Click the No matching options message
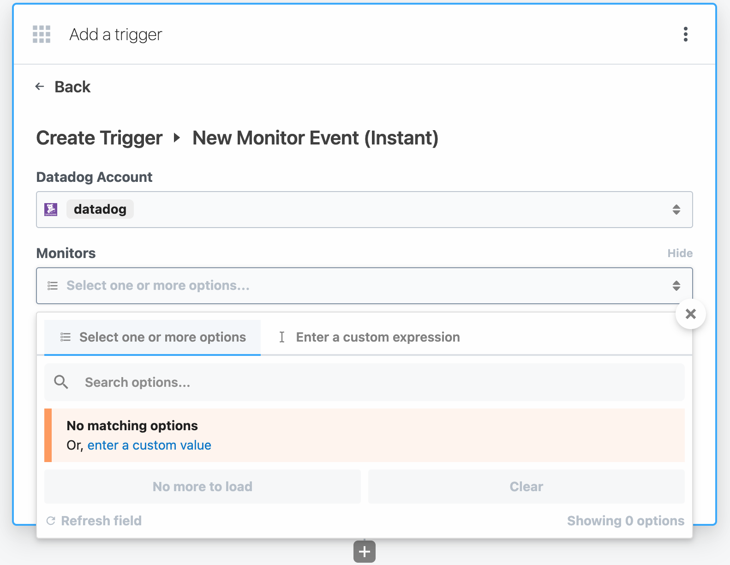This screenshot has width=730, height=565. (x=132, y=426)
